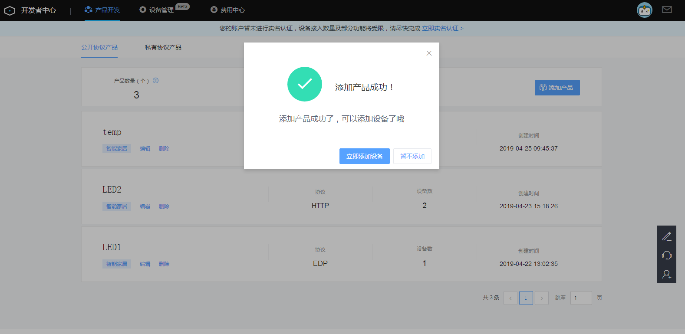Click the 开发者中心 hexagon logo icon

[10, 10]
